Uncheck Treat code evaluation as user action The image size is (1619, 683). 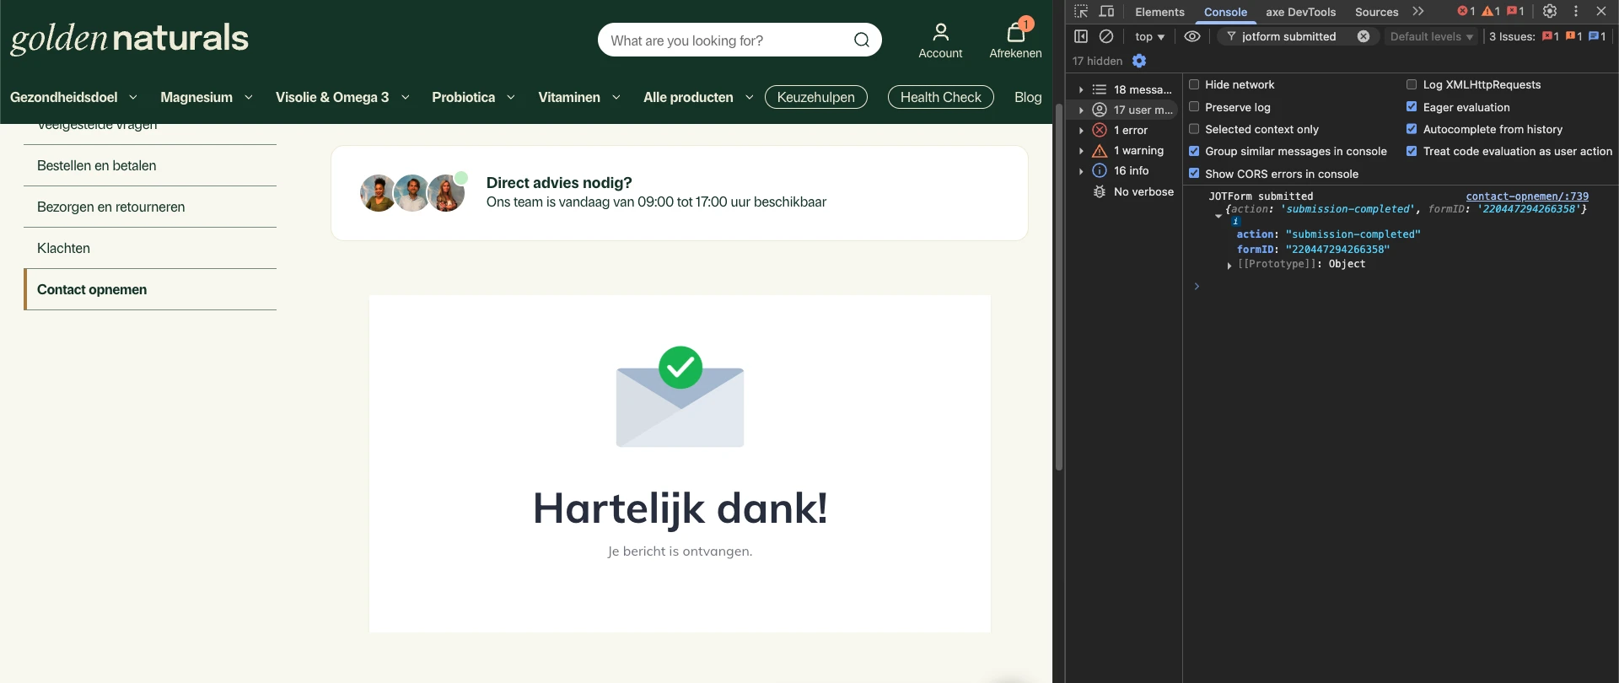[x=1412, y=151]
